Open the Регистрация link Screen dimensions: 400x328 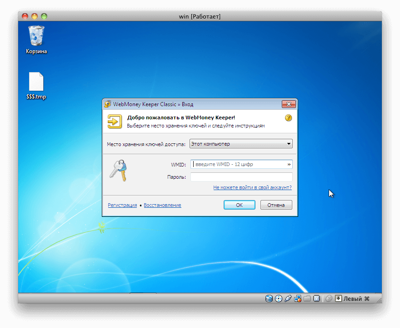point(122,205)
